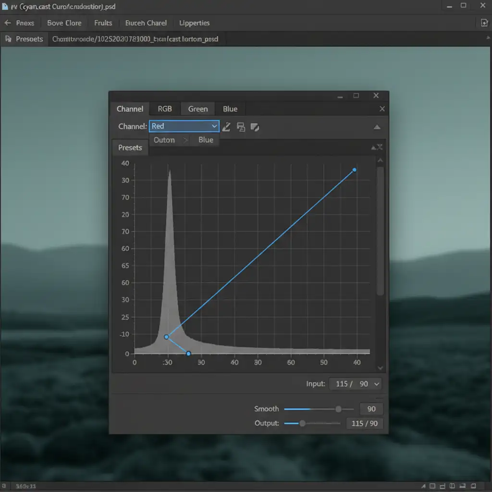Open the Channel dropdown showing Red

[x=184, y=126]
